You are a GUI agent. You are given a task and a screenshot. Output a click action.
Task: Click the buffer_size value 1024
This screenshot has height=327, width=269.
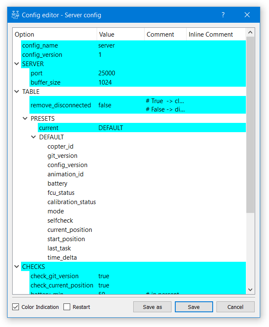pyautogui.click(x=105, y=82)
